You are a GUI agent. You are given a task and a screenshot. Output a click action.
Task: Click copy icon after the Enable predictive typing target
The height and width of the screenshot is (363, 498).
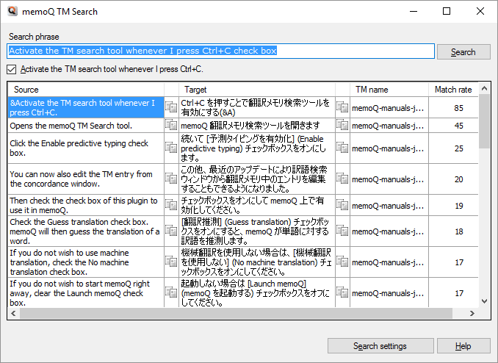coord(342,148)
